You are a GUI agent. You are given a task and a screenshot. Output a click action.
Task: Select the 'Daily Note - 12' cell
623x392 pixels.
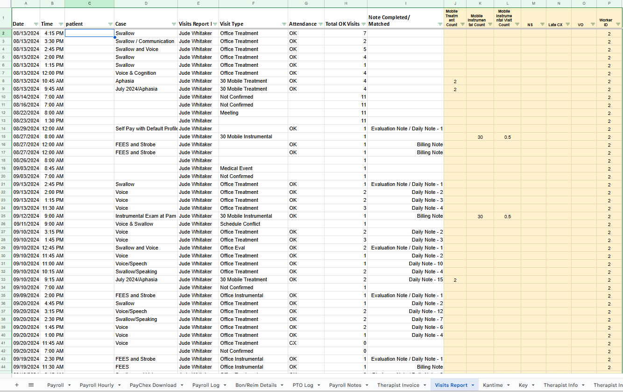click(x=405, y=311)
